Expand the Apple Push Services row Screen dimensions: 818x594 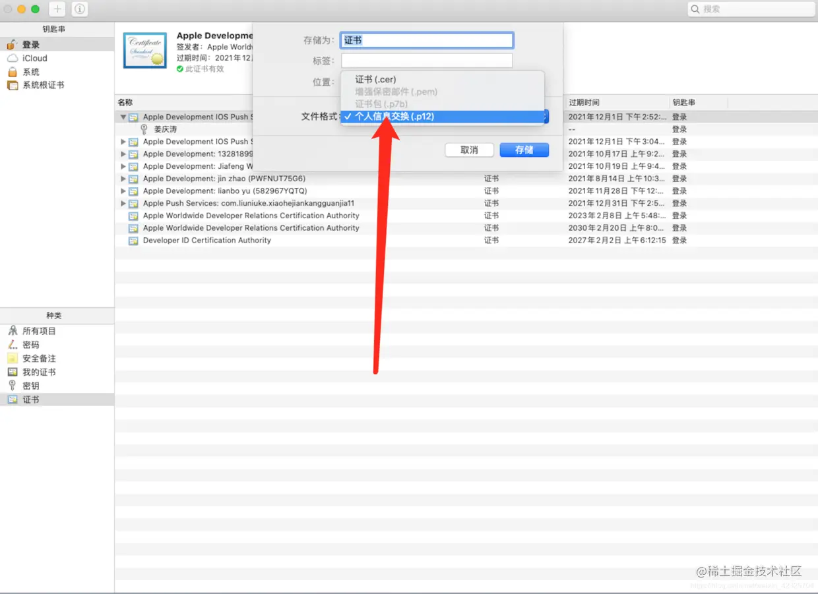coord(123,203)
